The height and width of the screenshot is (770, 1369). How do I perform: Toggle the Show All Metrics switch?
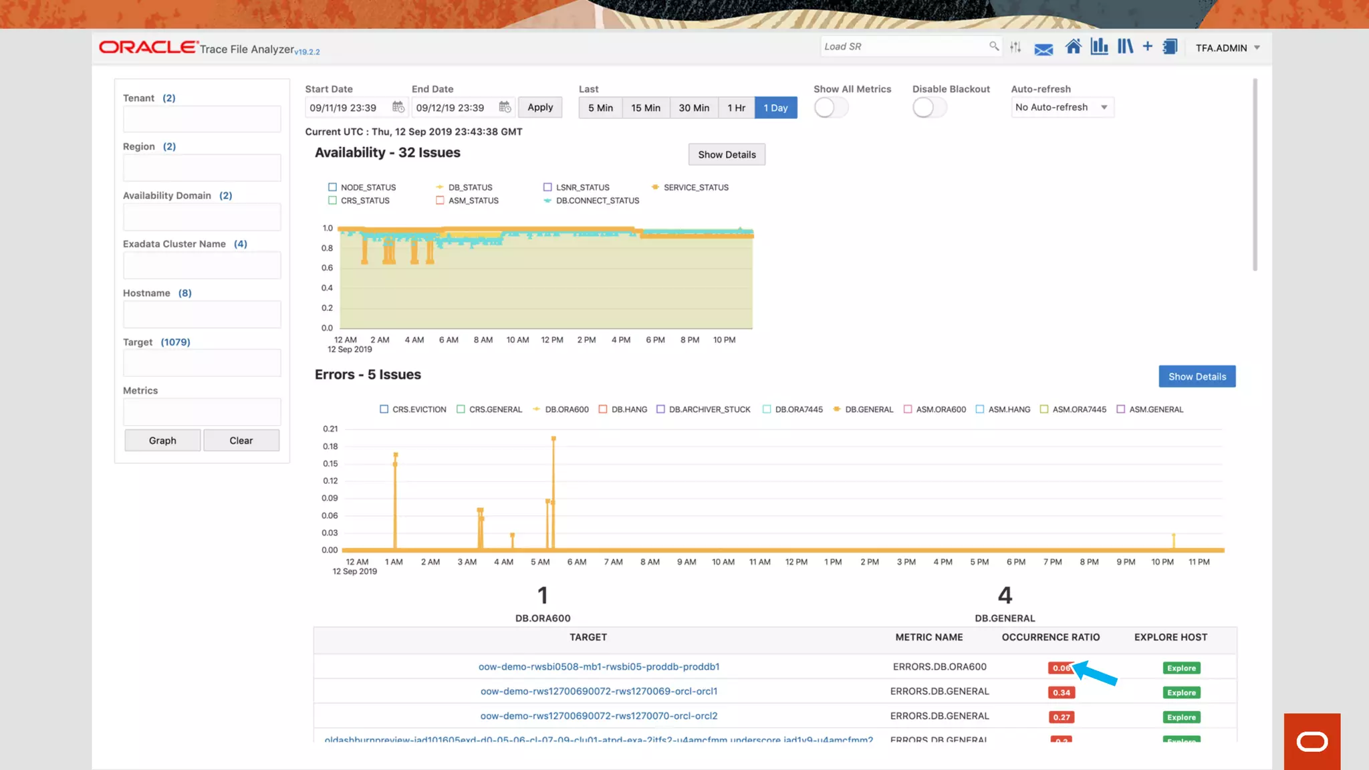(x=831, y=108)
